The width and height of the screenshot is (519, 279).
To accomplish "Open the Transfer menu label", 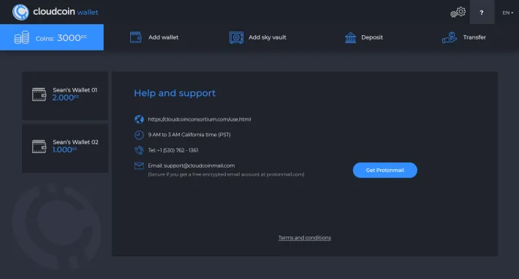I will 474,37.
